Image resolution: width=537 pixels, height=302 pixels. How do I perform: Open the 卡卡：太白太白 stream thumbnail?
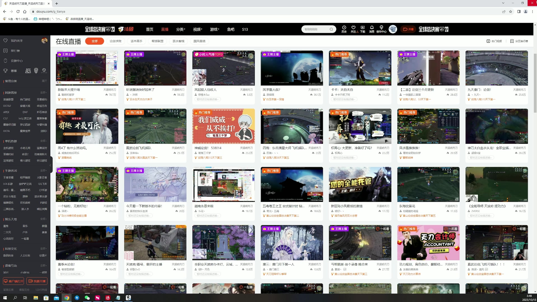360,68
